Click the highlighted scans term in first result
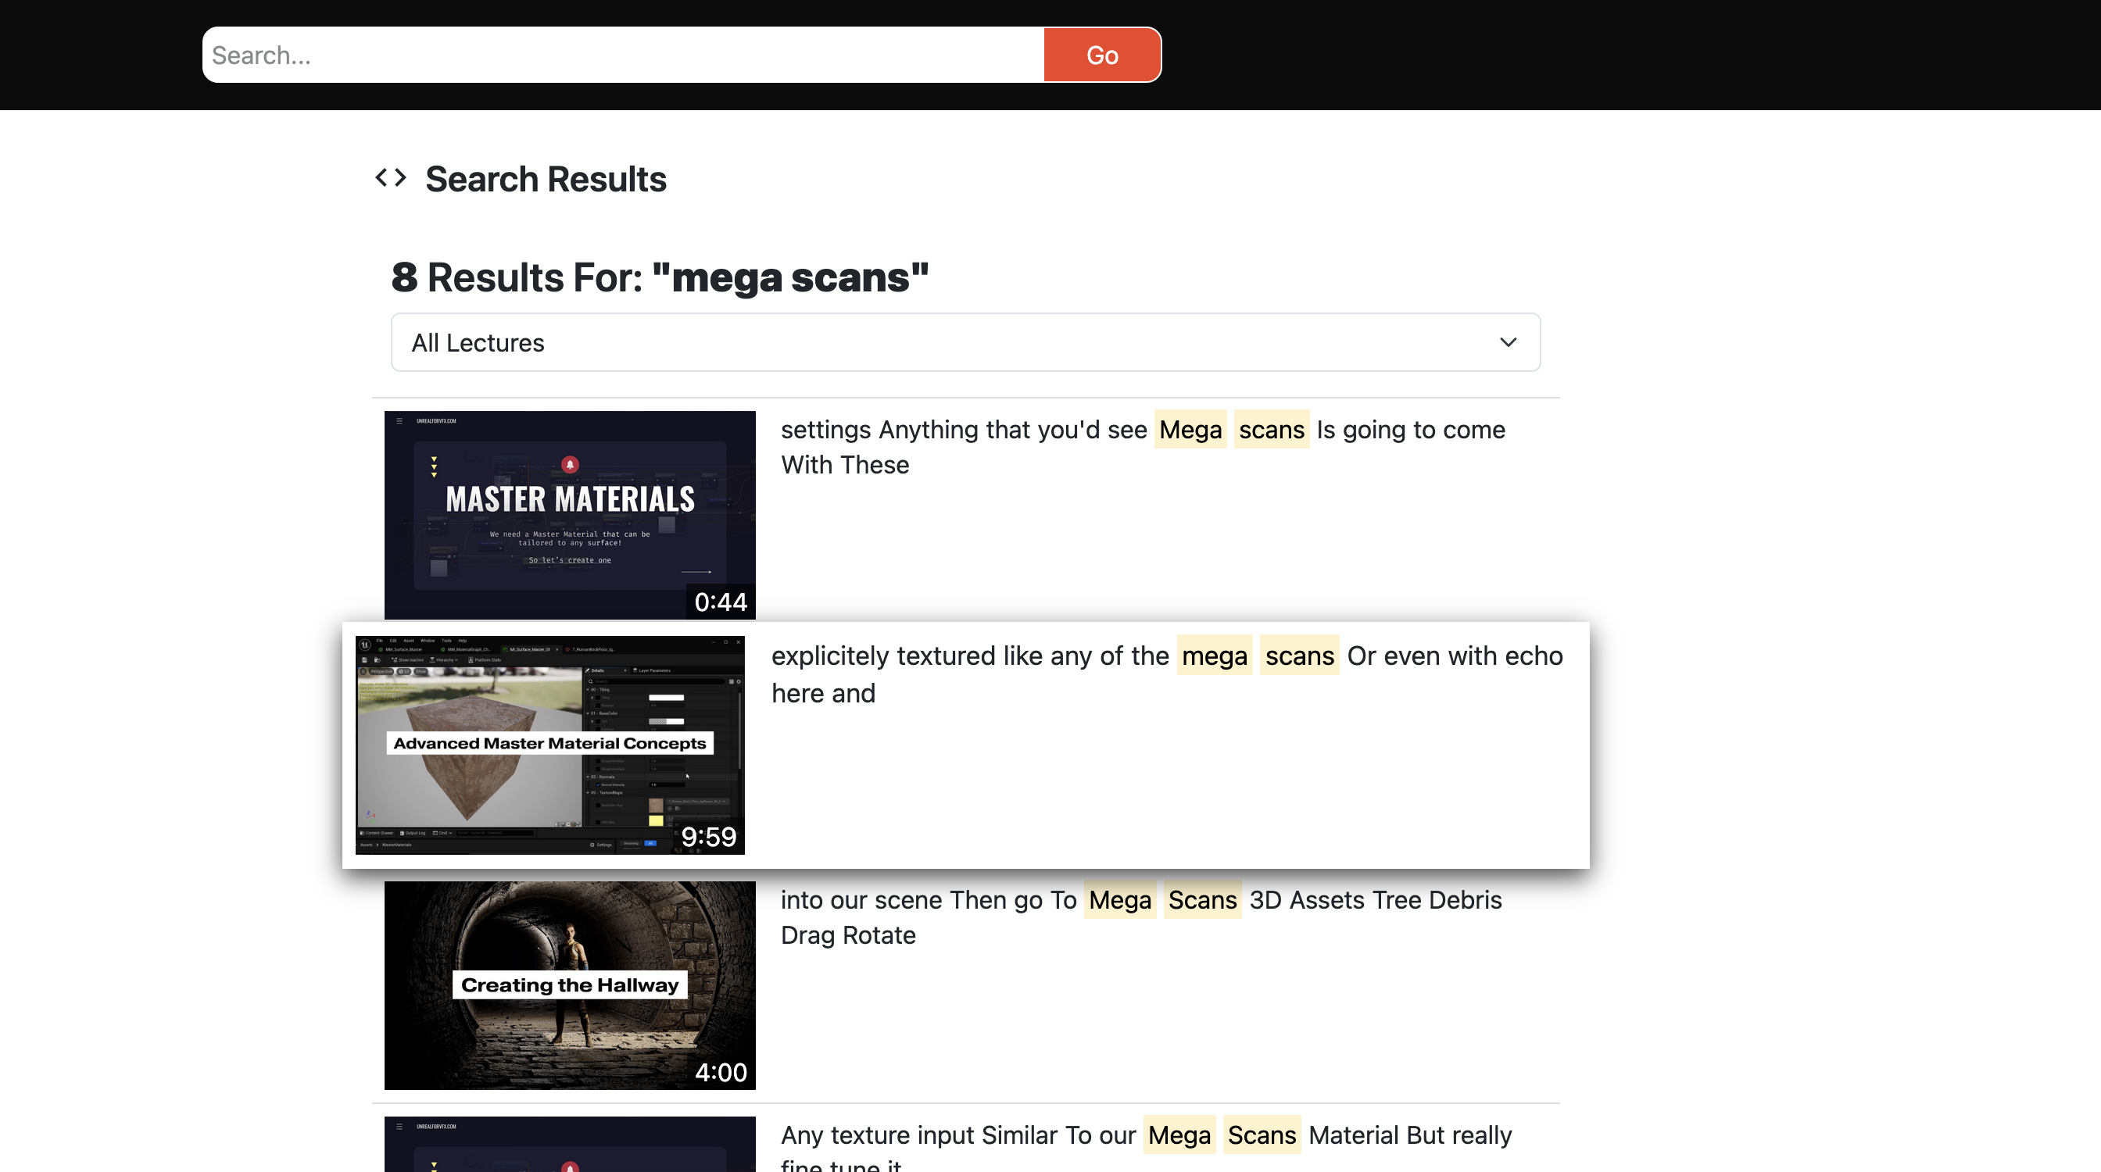The height and width of the screenshot is (1172, 2101). [1271, 430]
